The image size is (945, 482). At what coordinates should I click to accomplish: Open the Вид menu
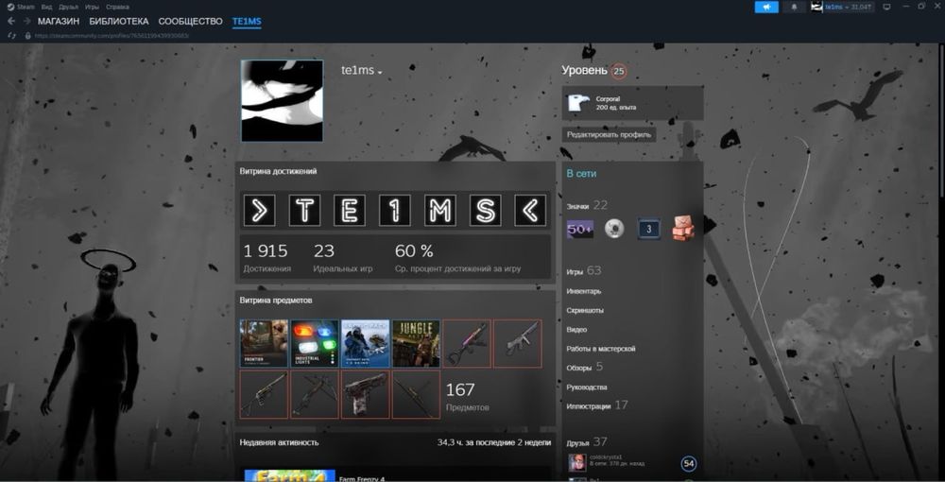click(47, 8)
